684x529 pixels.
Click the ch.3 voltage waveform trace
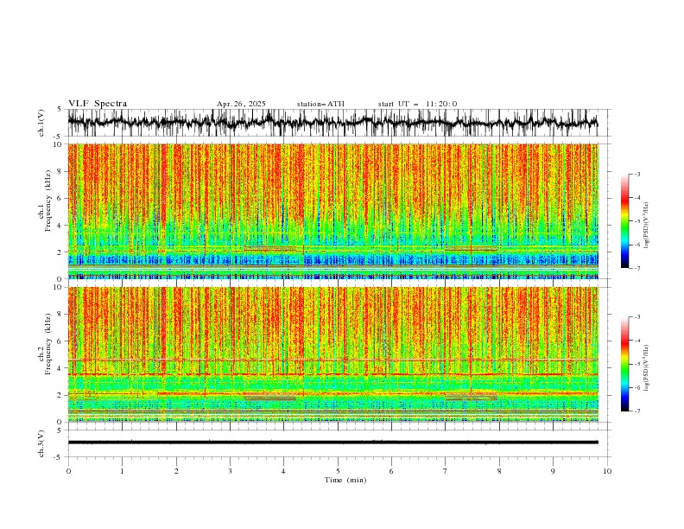coord(332,443)
